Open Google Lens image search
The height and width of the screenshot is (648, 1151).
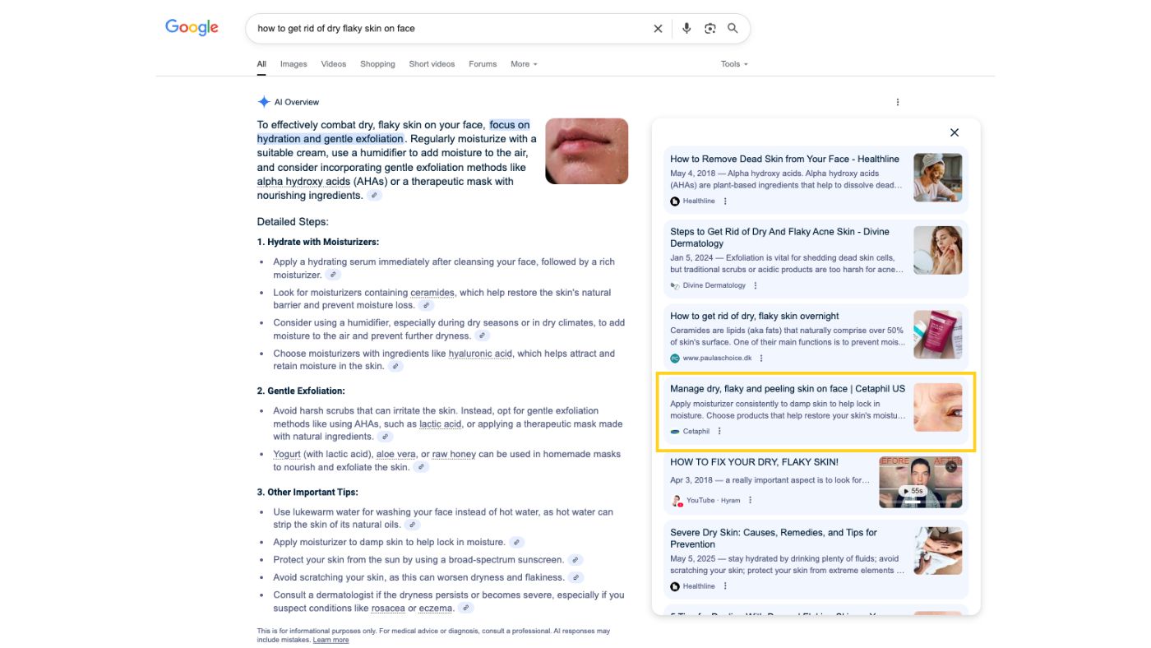(710, 28)
